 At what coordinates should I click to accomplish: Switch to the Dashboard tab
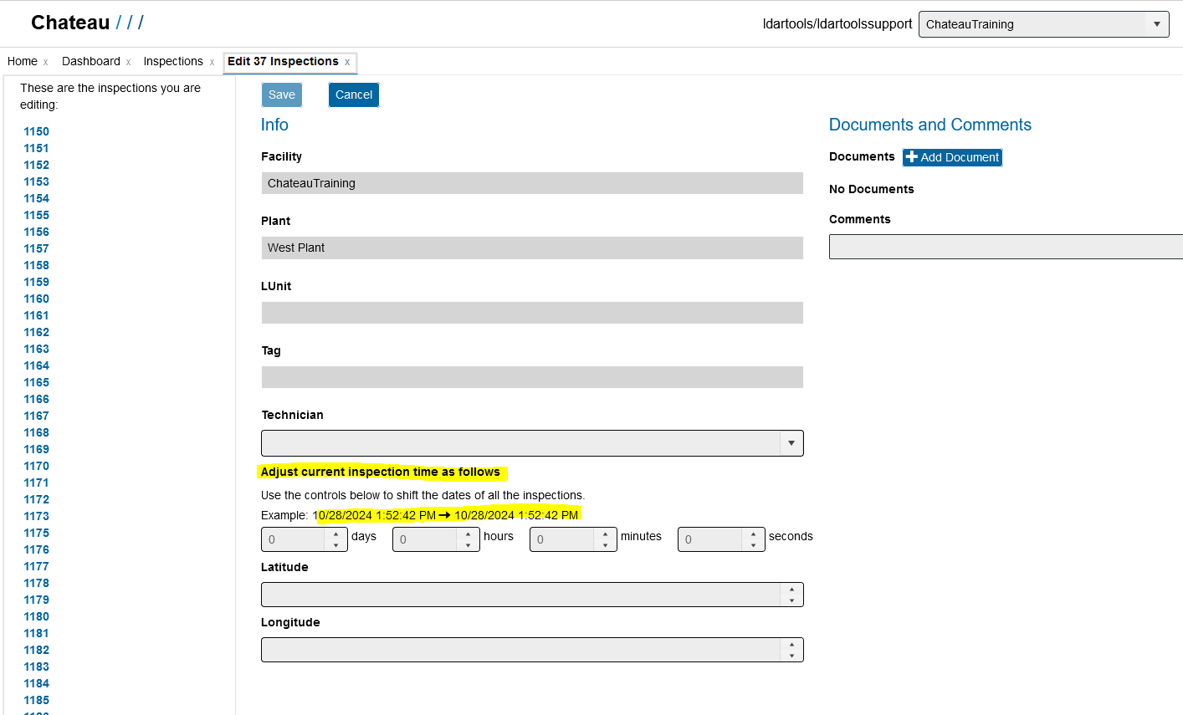[x=91, y=61]
